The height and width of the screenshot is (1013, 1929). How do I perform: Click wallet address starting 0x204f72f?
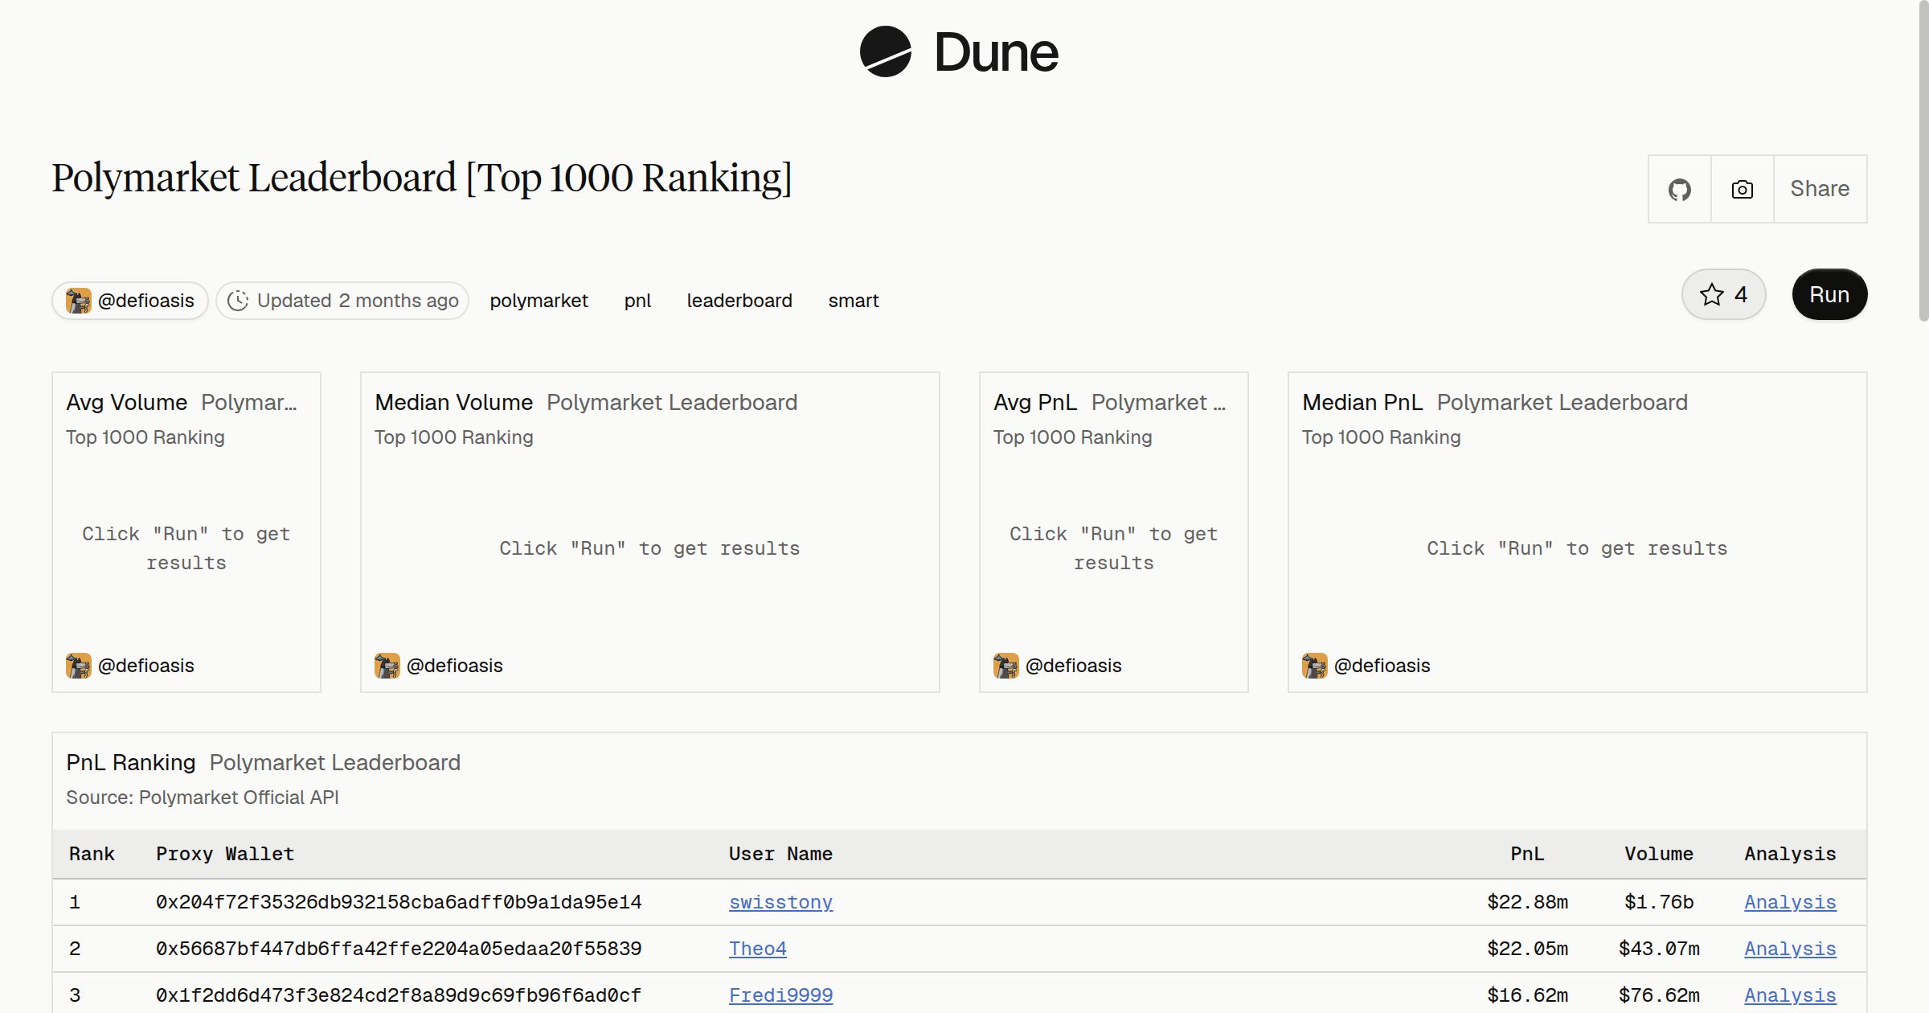399,902
